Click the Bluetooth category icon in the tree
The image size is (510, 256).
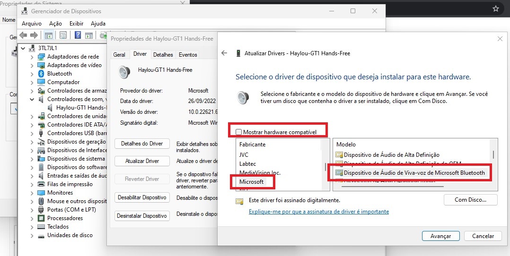(x=41, y=74)
